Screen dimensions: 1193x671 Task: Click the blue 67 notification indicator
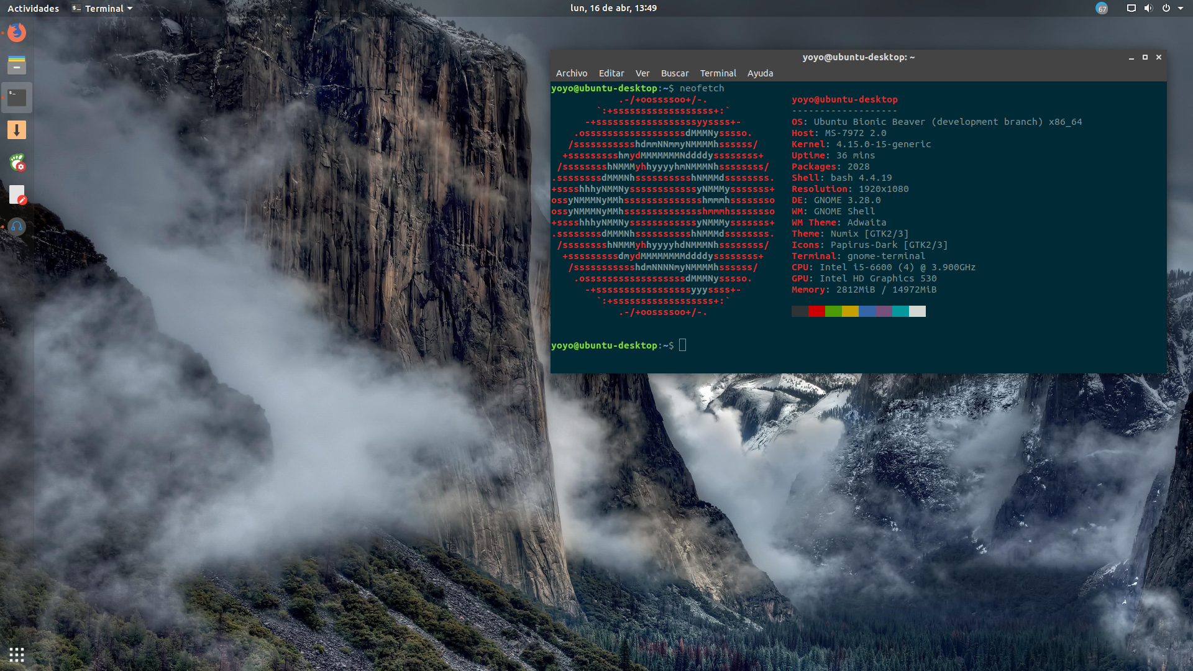[x=1102, y=9]
